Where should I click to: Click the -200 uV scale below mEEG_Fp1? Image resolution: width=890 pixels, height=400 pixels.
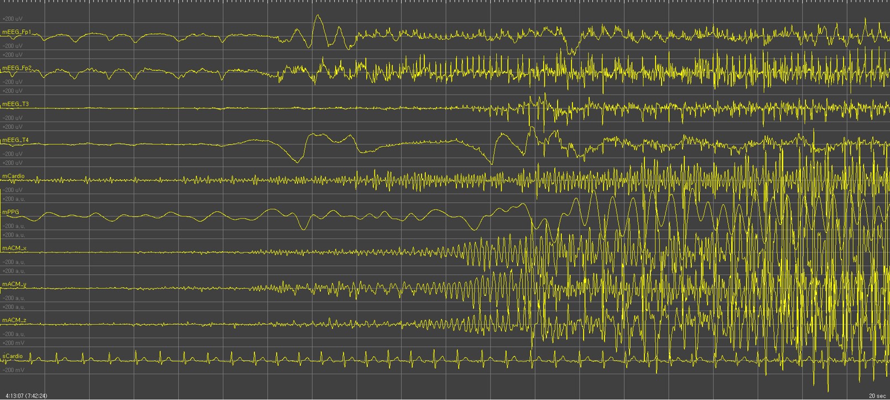click(x=12, y=46)
